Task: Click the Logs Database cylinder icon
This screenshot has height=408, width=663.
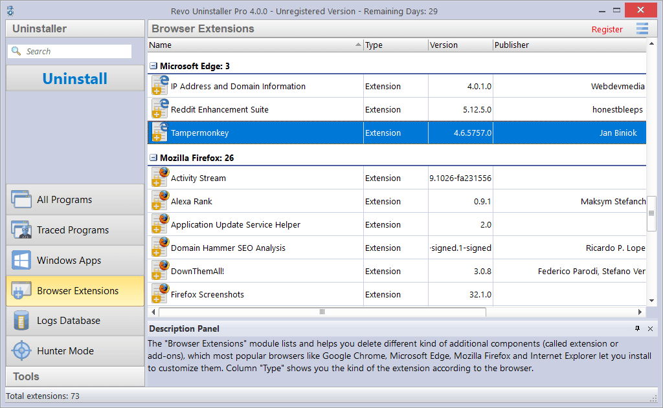Action: pyautogui.click(x=21, y=321)
